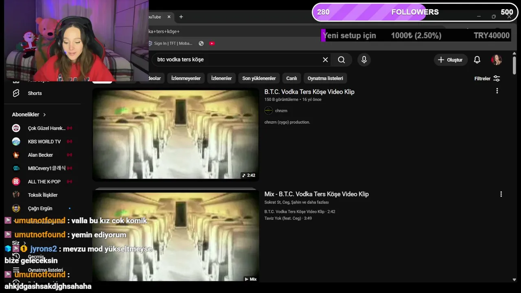Viewport: 521px width, 293px height.
Task: Open Çağrı Ergün channel avatar
Action: 16,208
